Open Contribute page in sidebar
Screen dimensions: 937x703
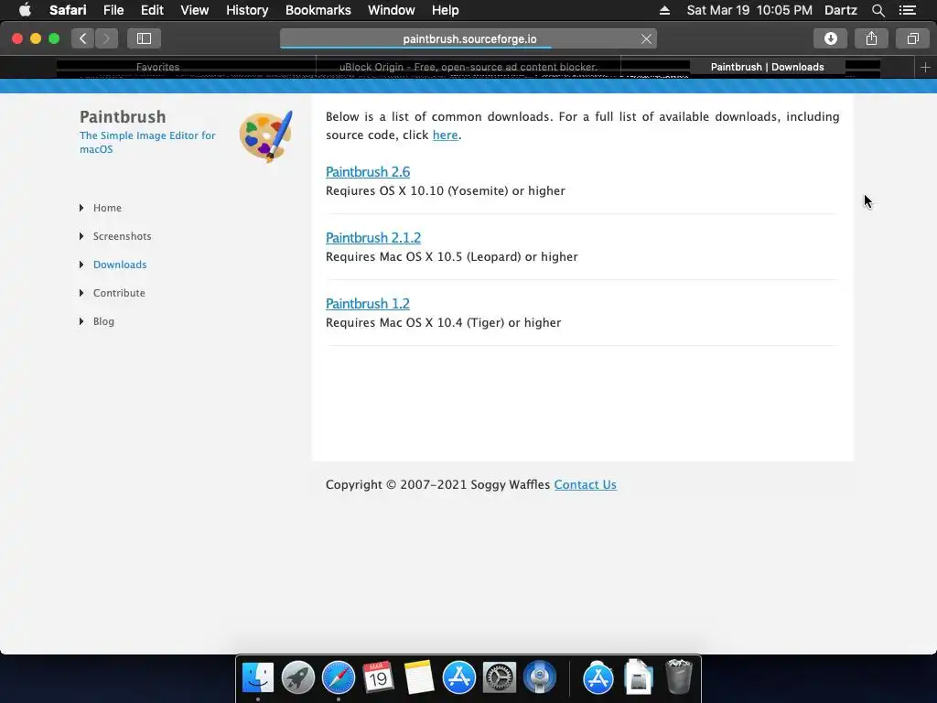point(119,293)
